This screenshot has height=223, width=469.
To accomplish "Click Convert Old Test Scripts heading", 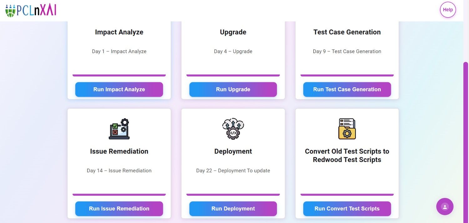I will click(347, 155).
